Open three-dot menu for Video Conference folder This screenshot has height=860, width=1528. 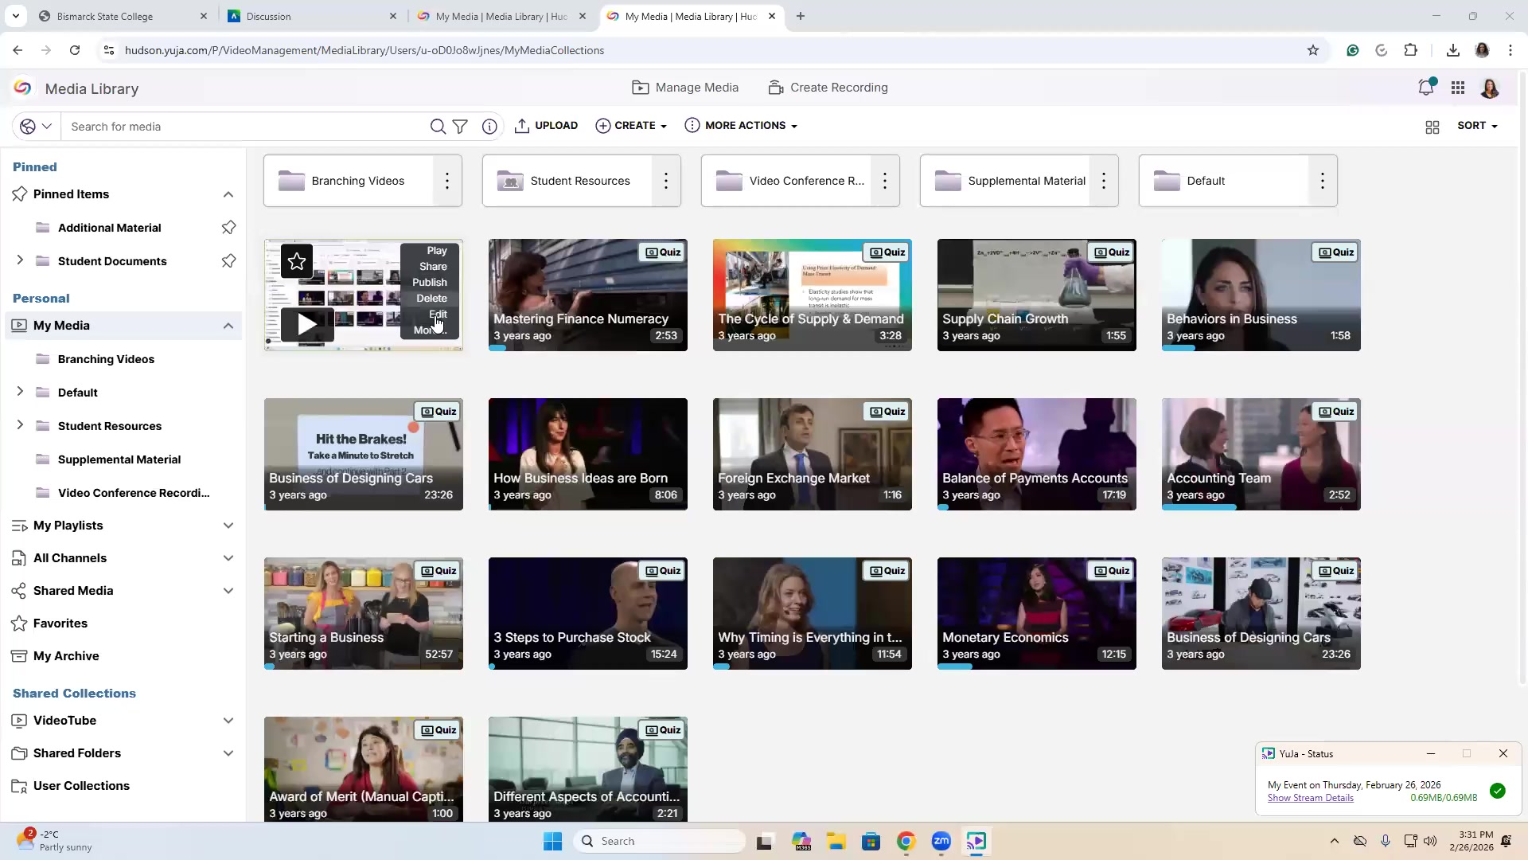point(885,181)
